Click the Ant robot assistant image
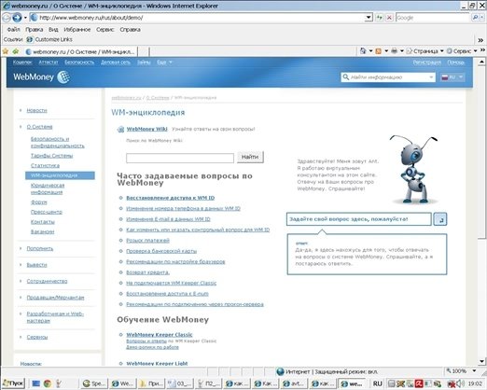The height and width of the screenshot is (390, 487). 413,170
